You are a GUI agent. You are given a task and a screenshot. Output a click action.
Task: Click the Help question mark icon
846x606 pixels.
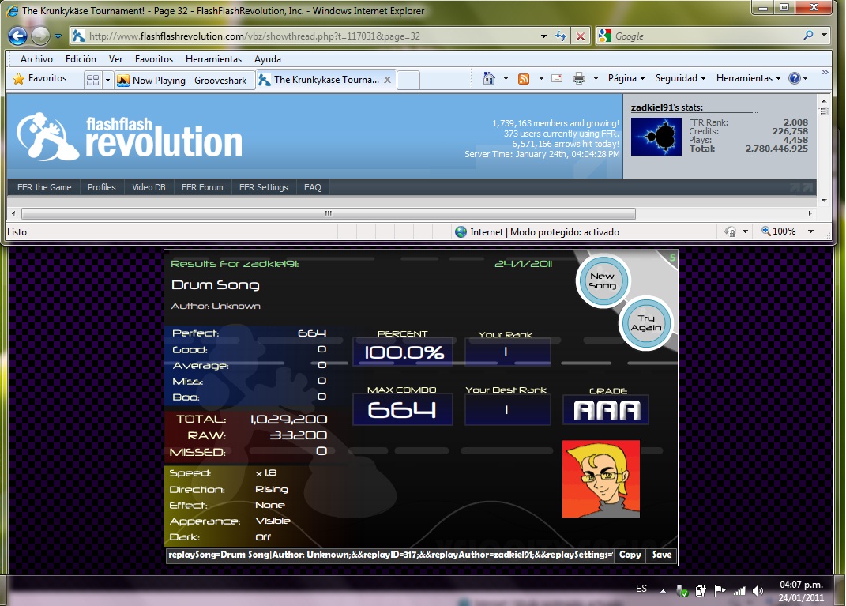point(794,79)
